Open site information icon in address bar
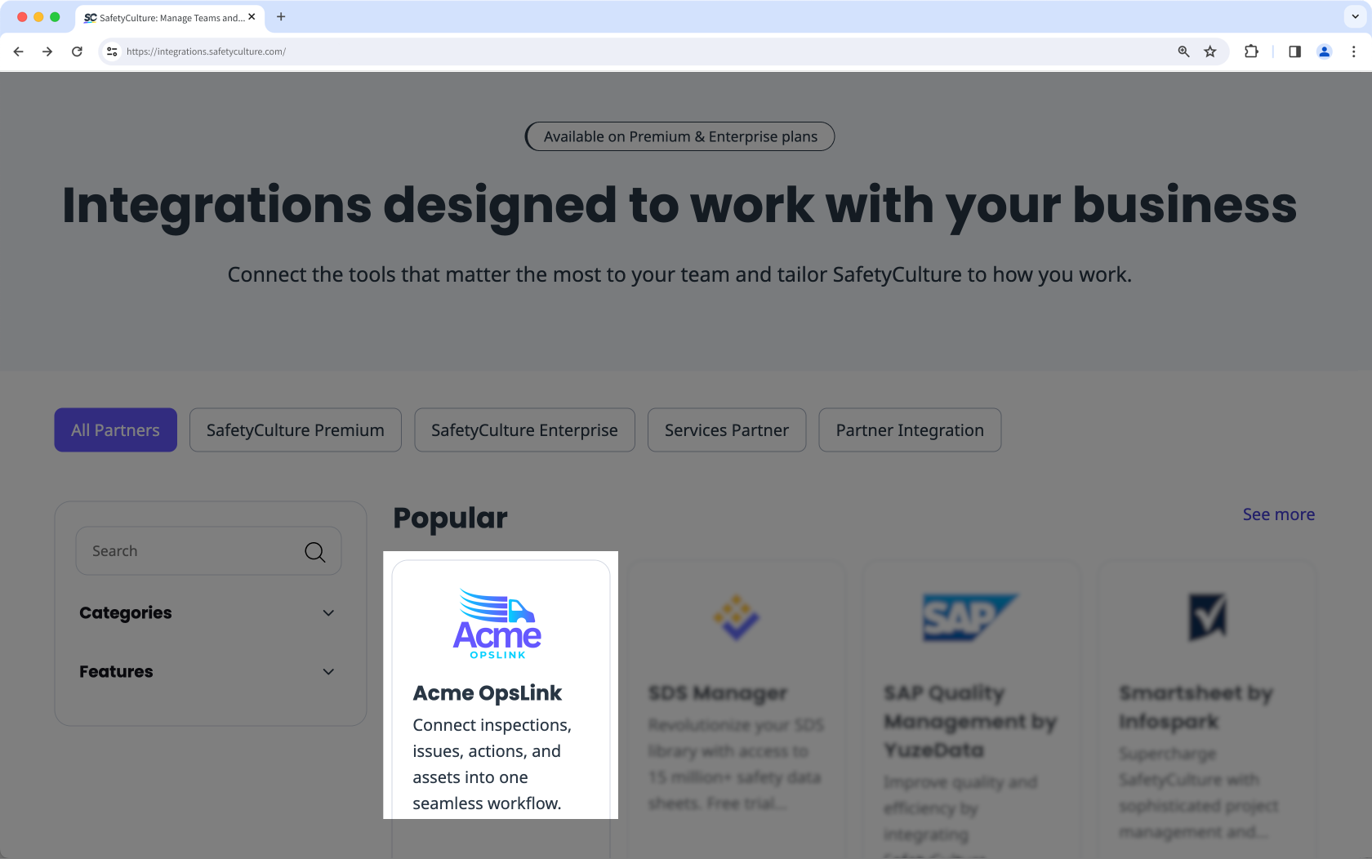 tap(112, 51)
